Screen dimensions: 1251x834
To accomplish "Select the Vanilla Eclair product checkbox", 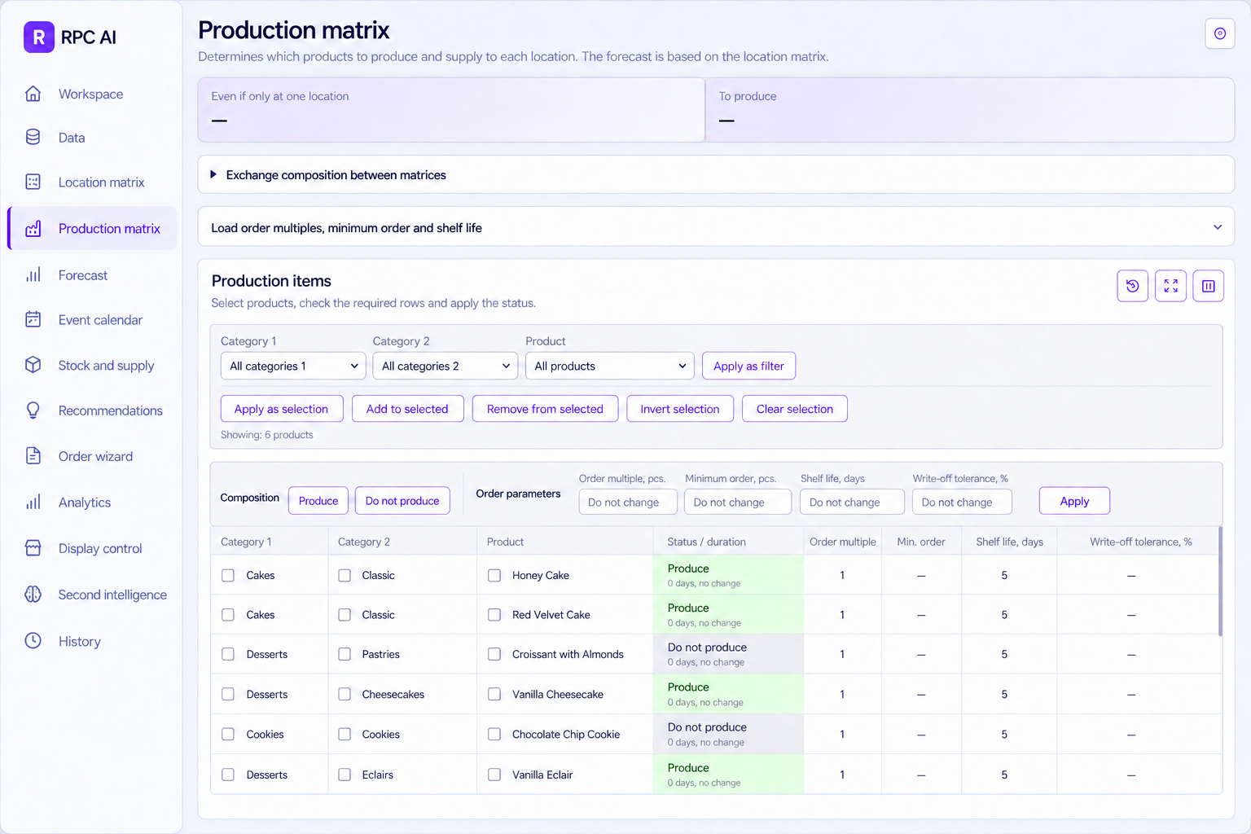I will click(494, 775).
